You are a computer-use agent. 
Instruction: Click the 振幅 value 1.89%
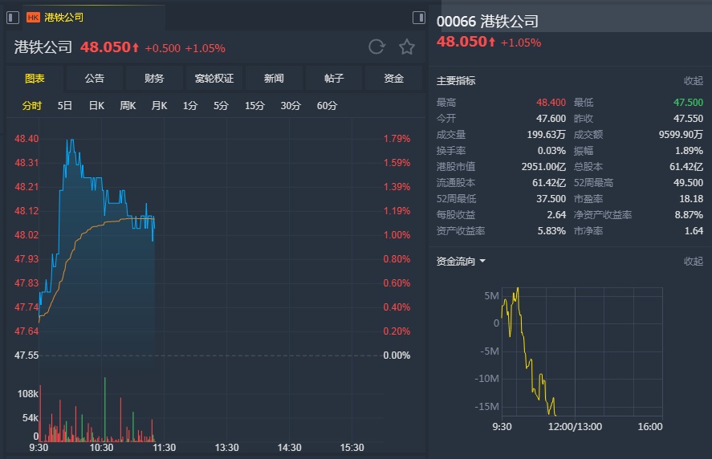(x=689, y=151)
